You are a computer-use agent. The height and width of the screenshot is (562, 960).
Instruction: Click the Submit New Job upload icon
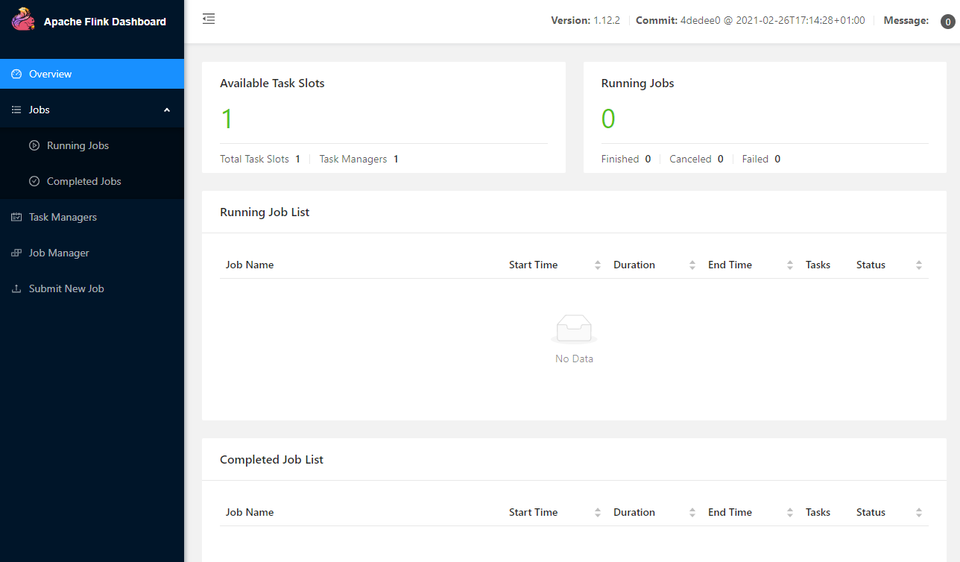pos(16,288)
